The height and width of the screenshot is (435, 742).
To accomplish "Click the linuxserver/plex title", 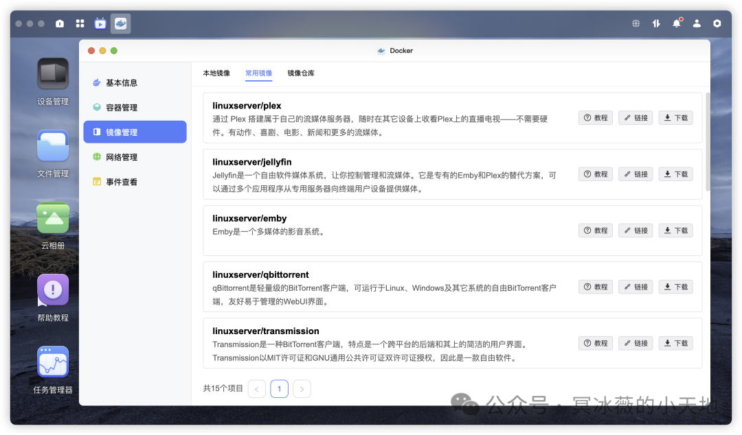I will coord(247,106).
